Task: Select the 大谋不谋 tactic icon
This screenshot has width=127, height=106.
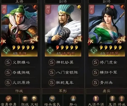Action: pos(96,99)
